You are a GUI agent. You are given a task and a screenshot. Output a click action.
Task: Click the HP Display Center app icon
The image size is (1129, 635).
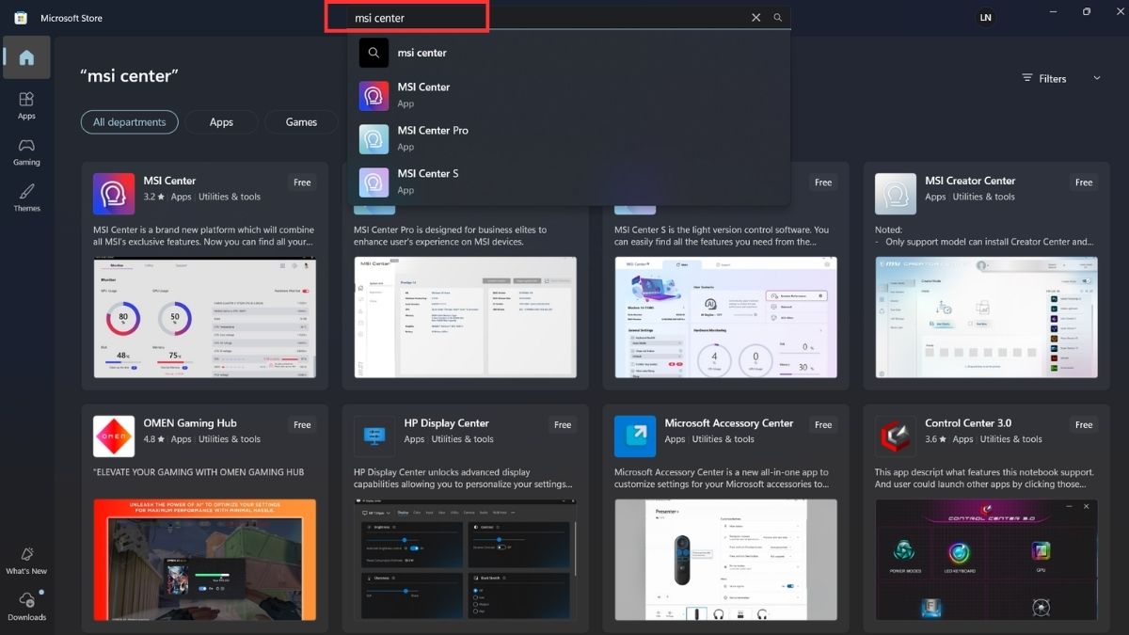pyautogui.click(x=374, y=437)
